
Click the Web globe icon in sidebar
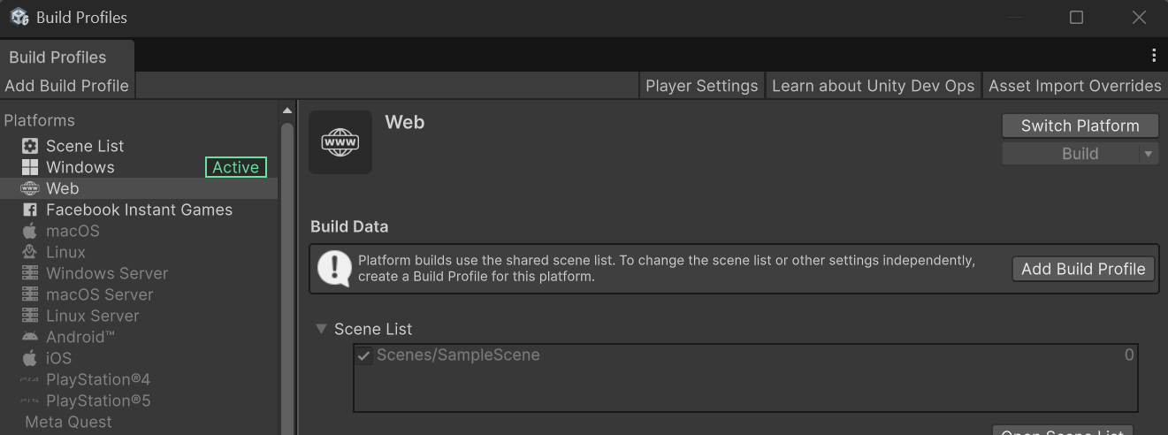30,188
